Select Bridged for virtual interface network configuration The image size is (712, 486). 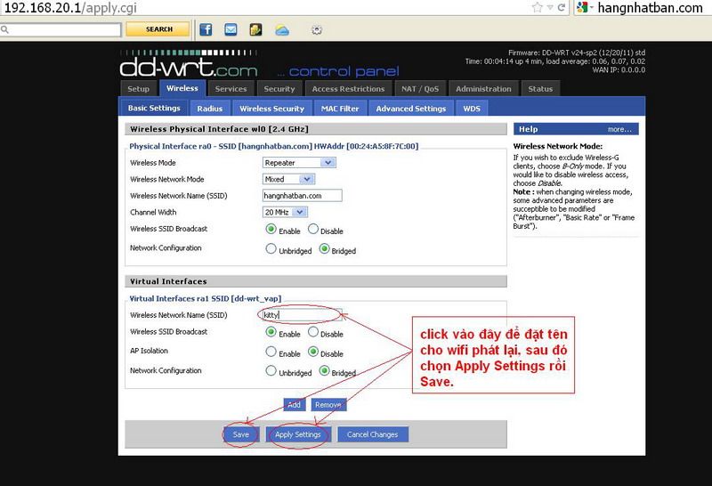point(324,371)
